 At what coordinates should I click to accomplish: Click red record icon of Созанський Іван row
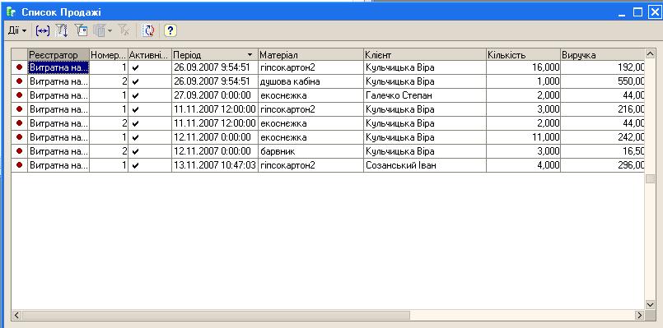click(x=19, y=165)
